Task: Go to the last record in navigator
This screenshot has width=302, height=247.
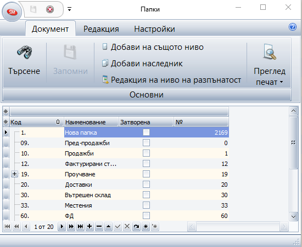Action: tap(80, 227)
